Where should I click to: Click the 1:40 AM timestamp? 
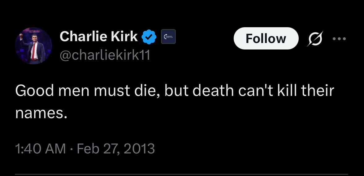coord(40,148)
